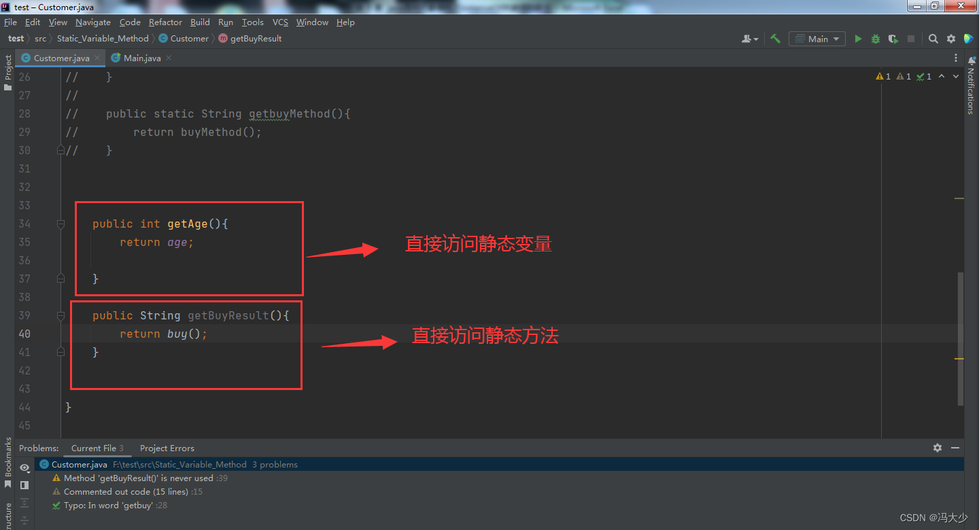
Task: Open the File menu
Action: pyautogui.click(x=10, y=22)
